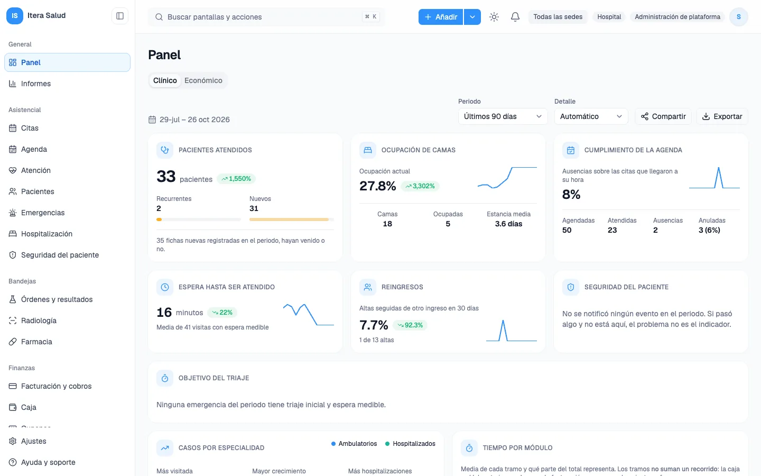Click the Compartir button

pos(663,116)
